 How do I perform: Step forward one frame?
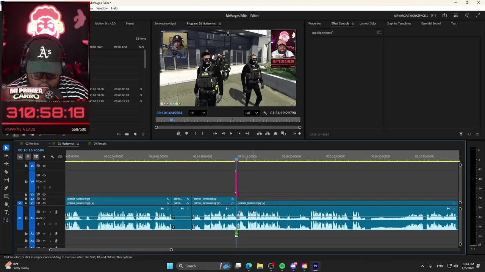pyautogui.click(x=239, y=133)
